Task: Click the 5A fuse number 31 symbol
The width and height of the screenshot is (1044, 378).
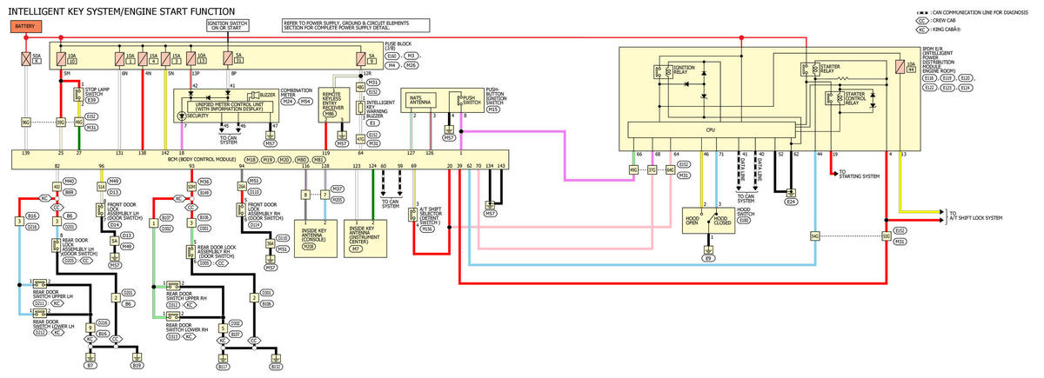Action: [x=229, y=60]
